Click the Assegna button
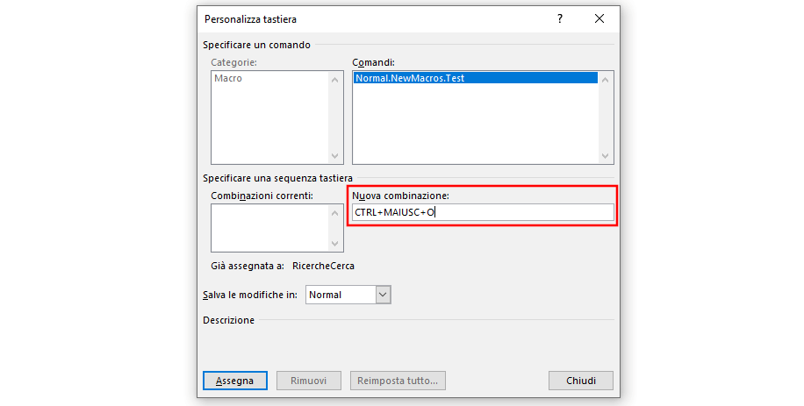This screenshot has width=804, height=406. click(x=235, y=381)
